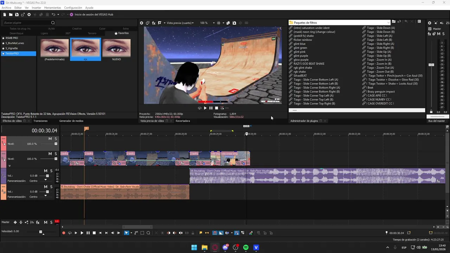Image resolution: width=450 pixels, height=253 pixels.
Task: Select the 'glint purple' filter package
Action: point(301,56)
